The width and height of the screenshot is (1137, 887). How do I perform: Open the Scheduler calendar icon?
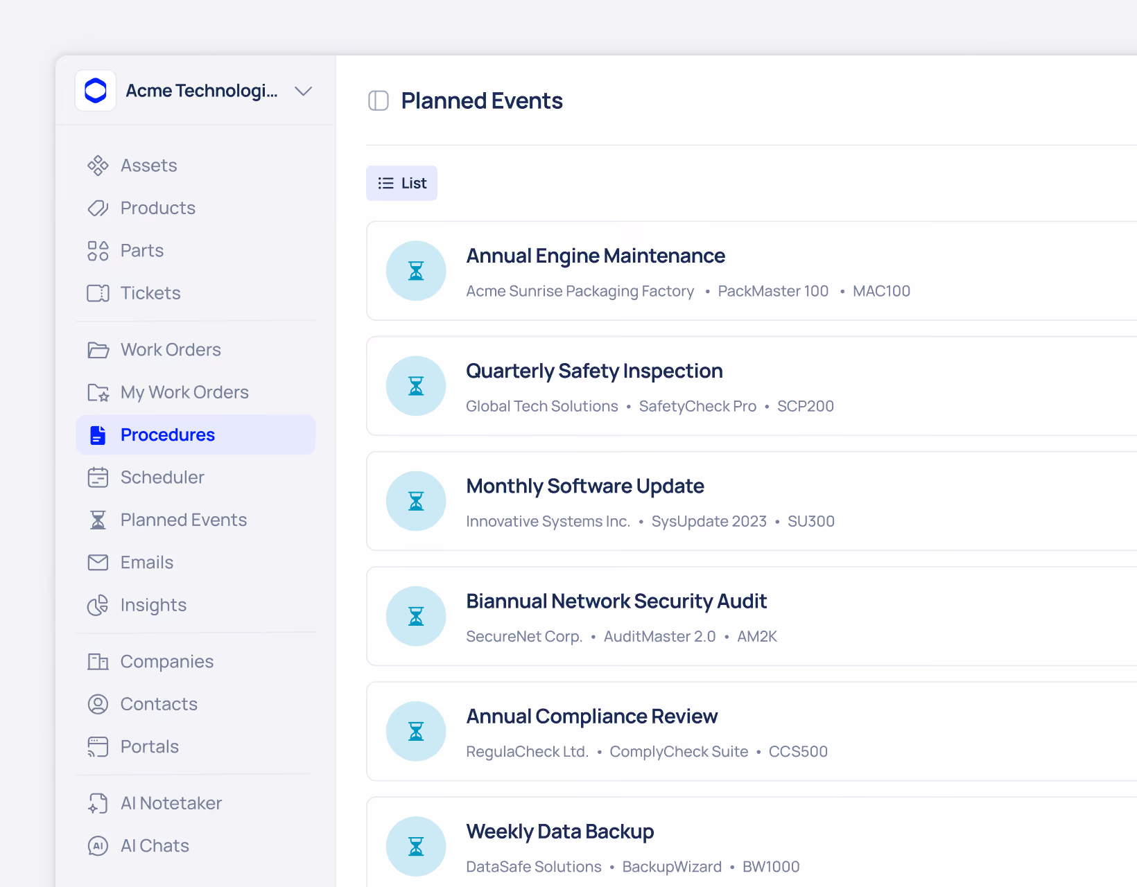point(98,477)
